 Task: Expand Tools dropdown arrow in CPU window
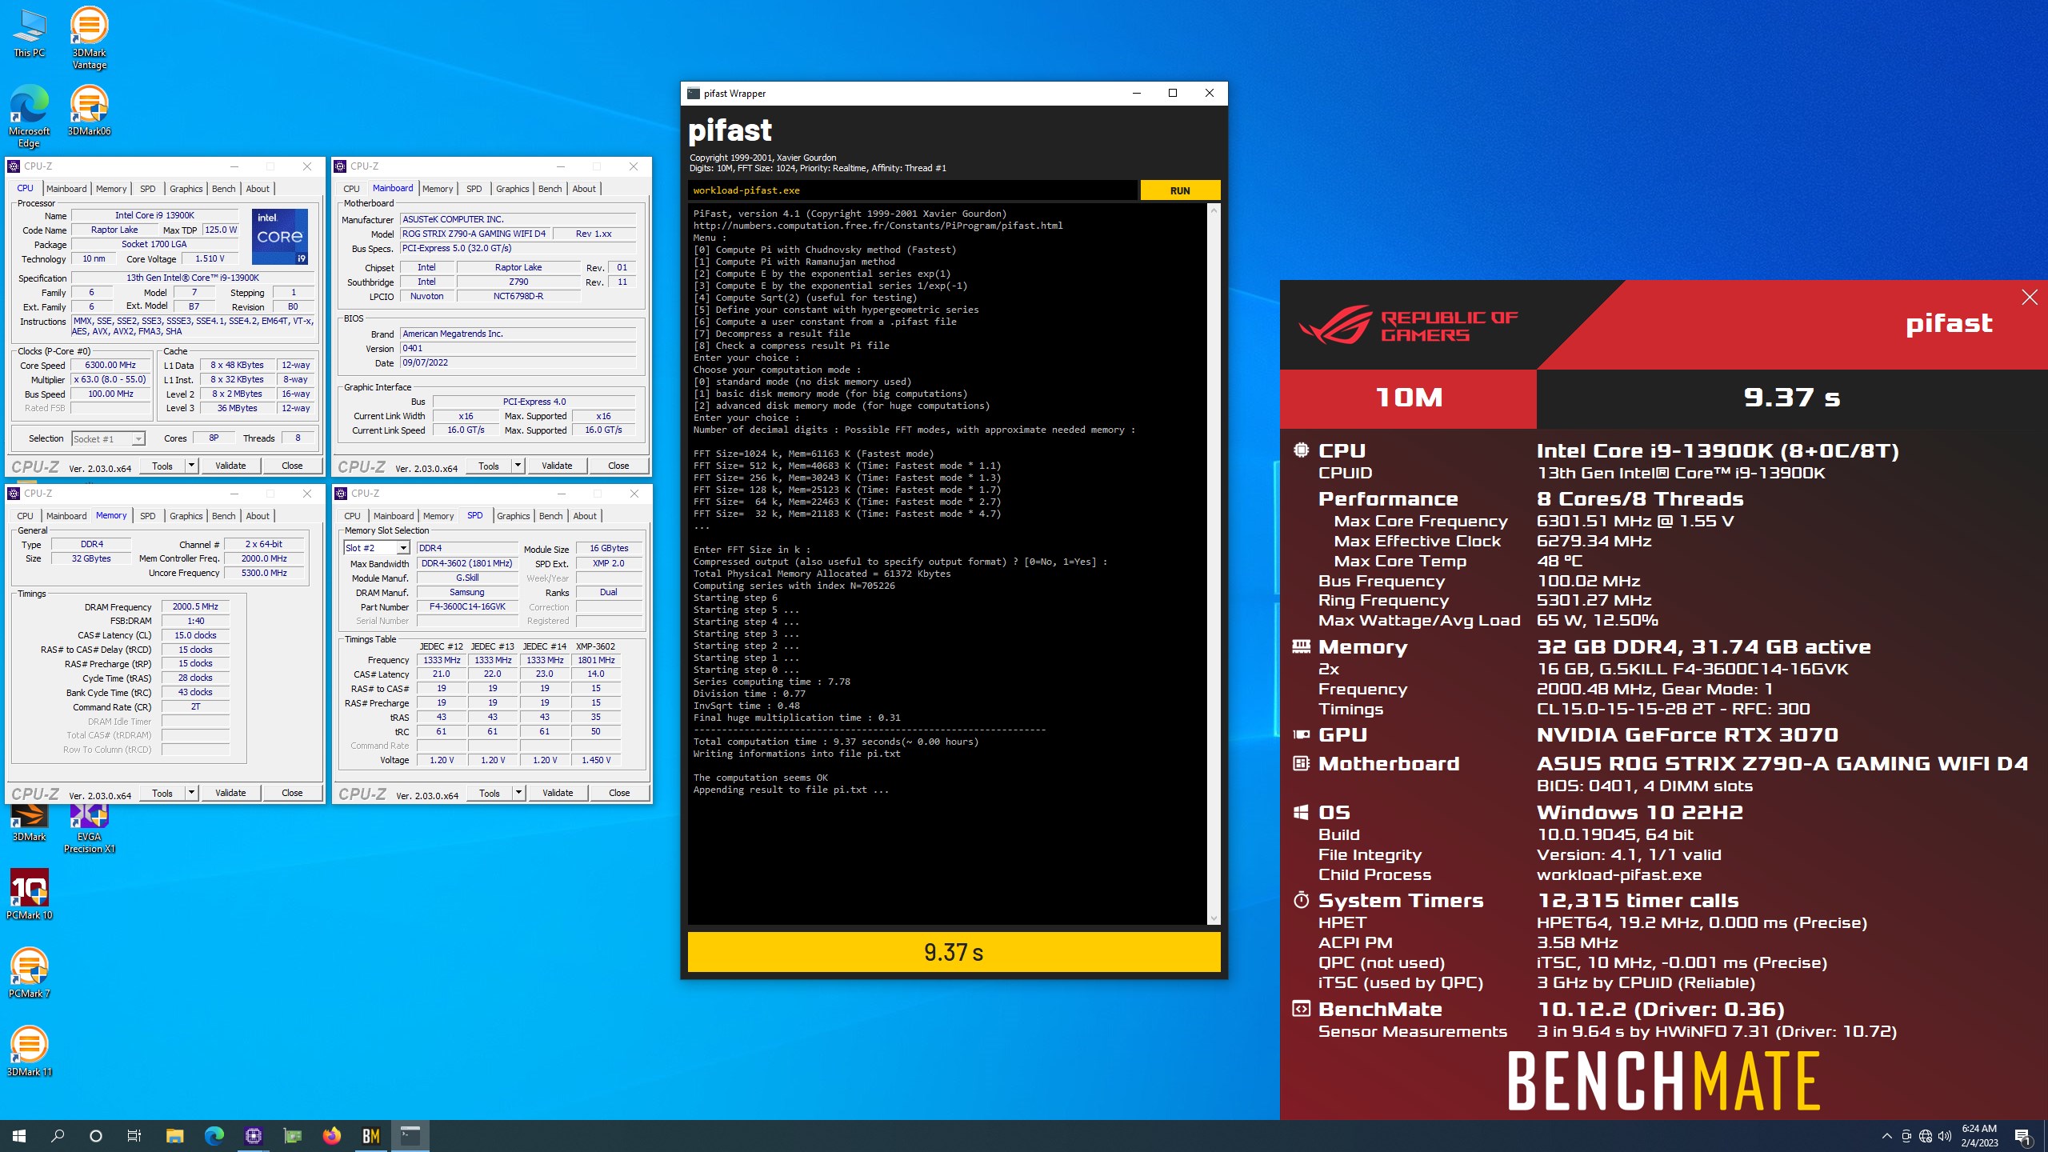coord(191,466)
